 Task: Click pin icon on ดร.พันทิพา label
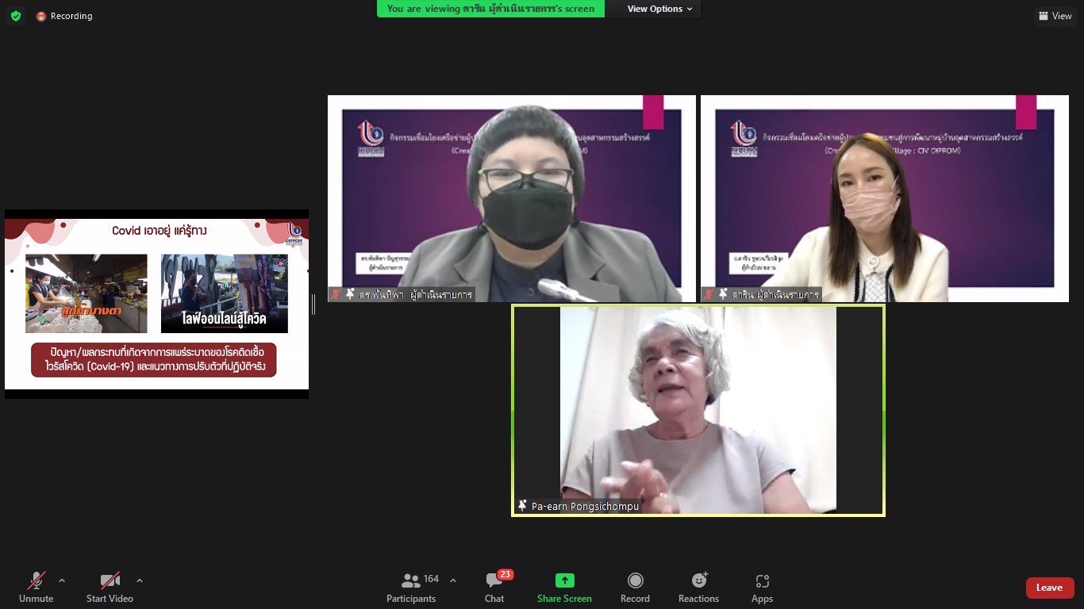(351, 294)
